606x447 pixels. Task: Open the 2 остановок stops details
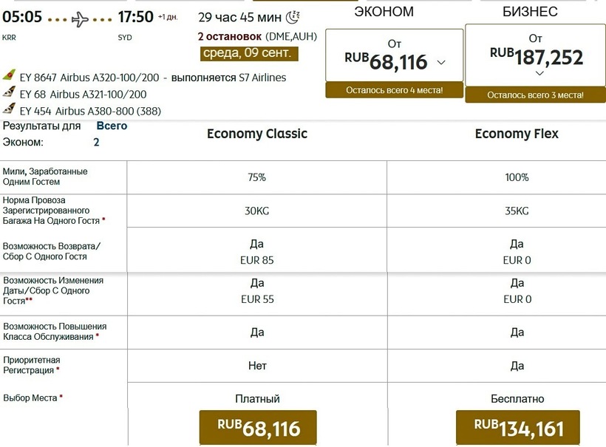[x=229, y=36]
